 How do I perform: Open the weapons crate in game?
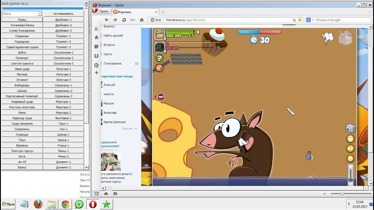tap(345, 38)
